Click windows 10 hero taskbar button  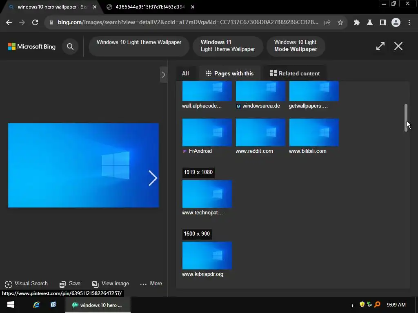[98, 305]
